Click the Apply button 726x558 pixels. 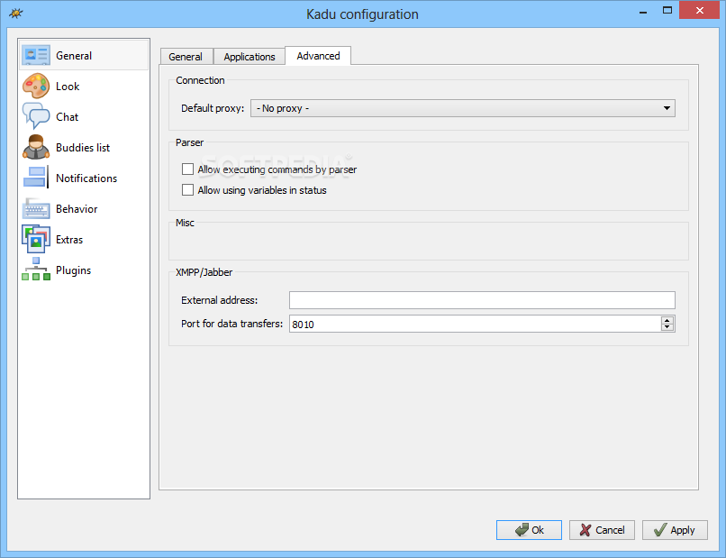pyautogui.click(x=675, y=530)
